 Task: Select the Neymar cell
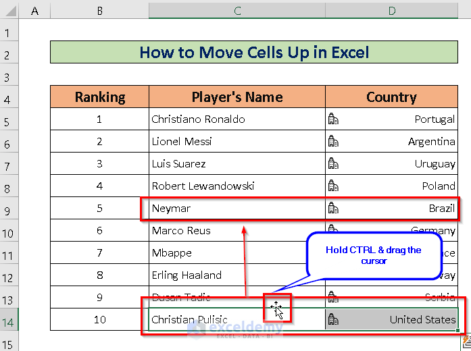pyautogui.click(x=237, y=208)
